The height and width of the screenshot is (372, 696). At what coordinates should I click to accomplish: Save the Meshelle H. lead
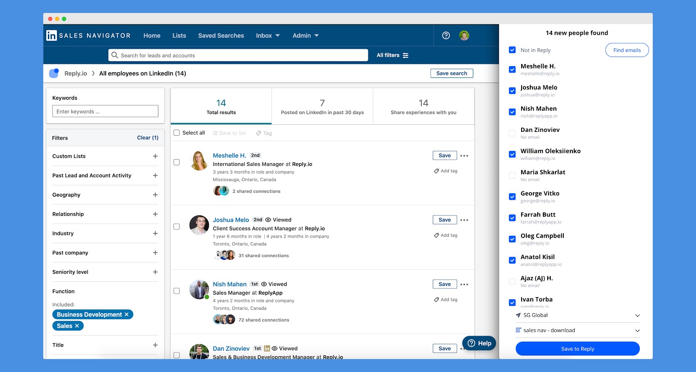point(445,155)
